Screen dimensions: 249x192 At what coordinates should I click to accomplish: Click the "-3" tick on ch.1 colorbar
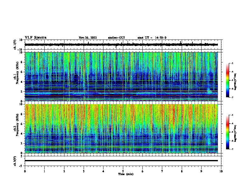(x=232, y=63)
